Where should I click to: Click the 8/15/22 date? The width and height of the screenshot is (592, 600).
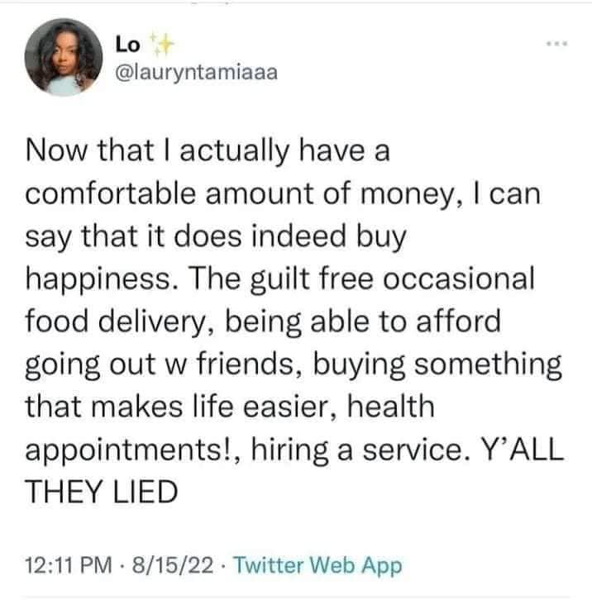point(175,565)
